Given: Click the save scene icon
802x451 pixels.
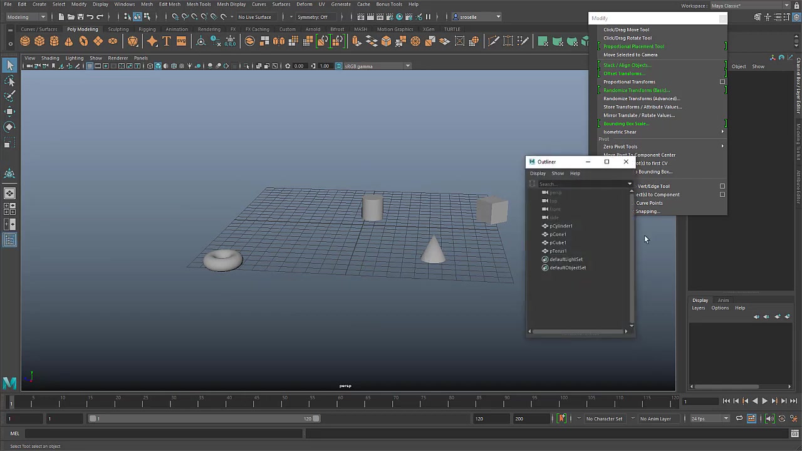Looking at the screenshot, I should (80, 17).
